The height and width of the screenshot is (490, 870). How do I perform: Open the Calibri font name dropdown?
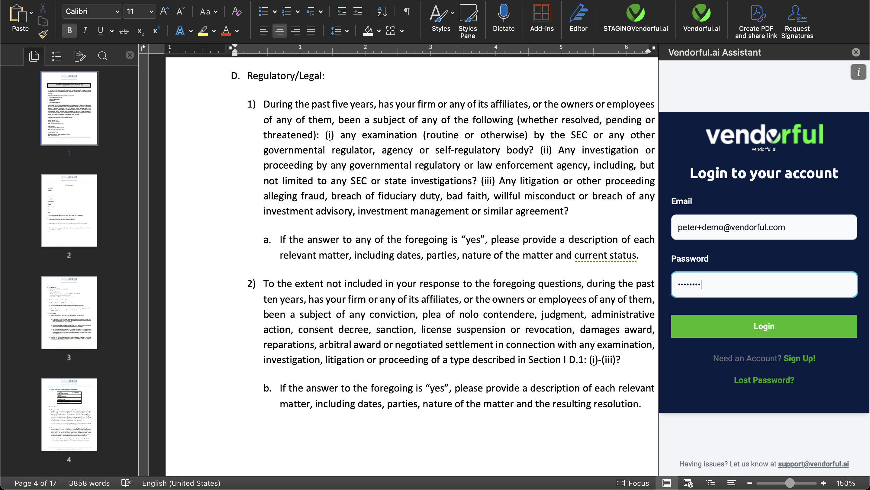pyautogui.click(x=117, y=12)
